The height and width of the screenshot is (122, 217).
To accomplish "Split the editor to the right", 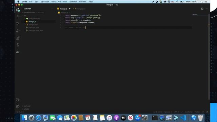I will [x=202, y=9].
